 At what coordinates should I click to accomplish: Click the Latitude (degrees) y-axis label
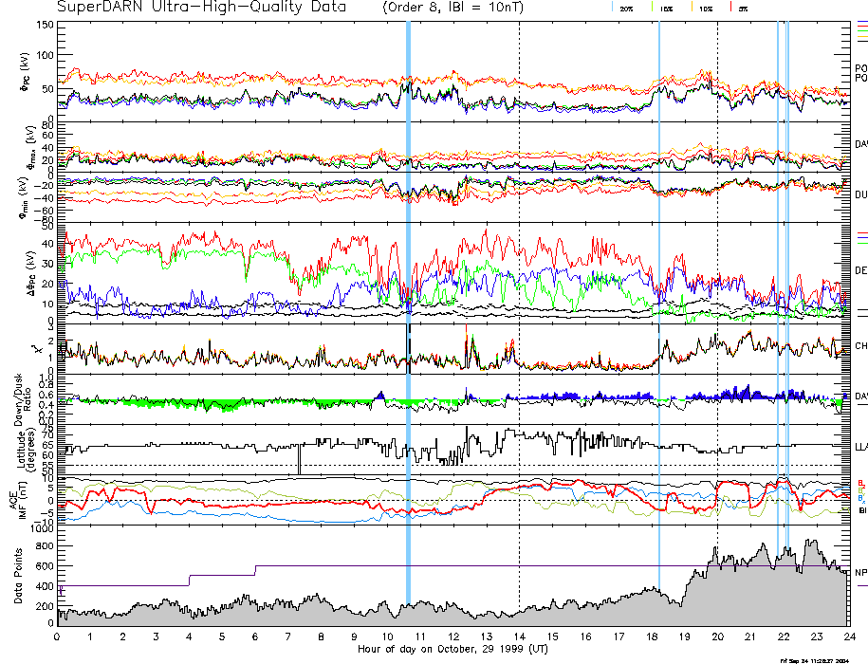17,450
